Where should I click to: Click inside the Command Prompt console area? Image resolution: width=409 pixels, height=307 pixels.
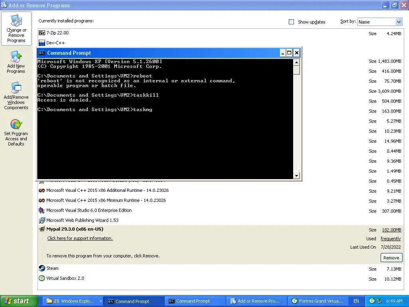click(165, 119)
